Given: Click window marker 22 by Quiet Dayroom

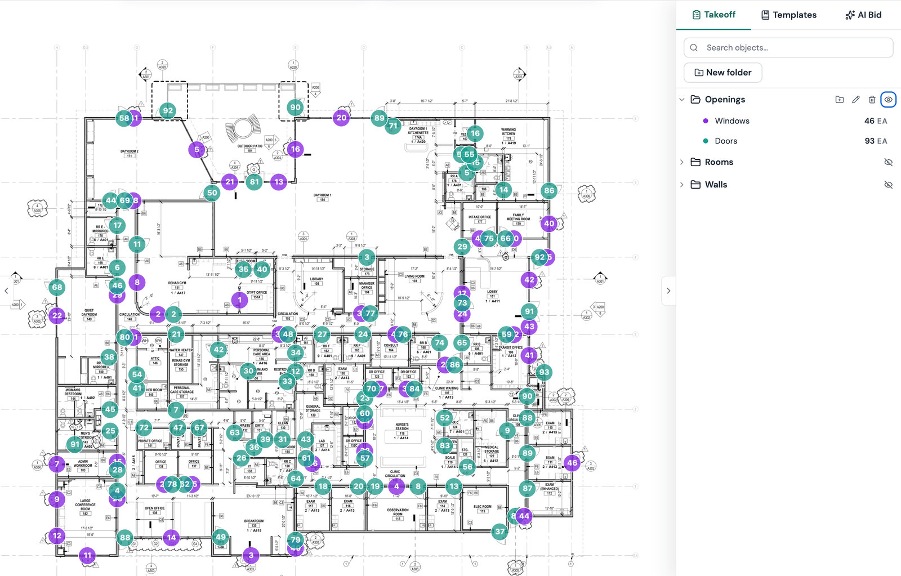Looking at the screenshot, I should click(57, 315).
